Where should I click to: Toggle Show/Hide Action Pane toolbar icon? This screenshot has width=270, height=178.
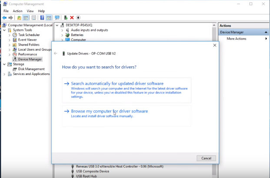[x=49, y=18]
